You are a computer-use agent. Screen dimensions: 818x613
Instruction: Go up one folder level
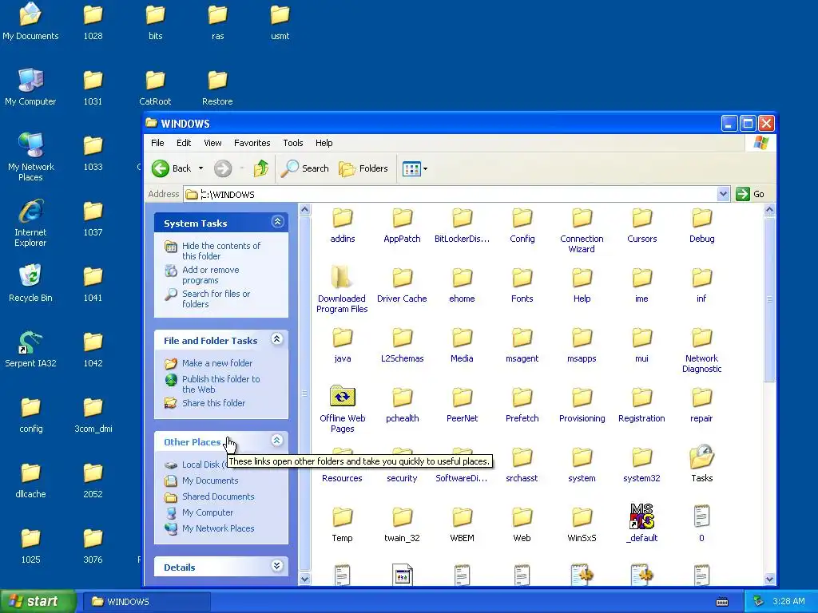(261, 168)
